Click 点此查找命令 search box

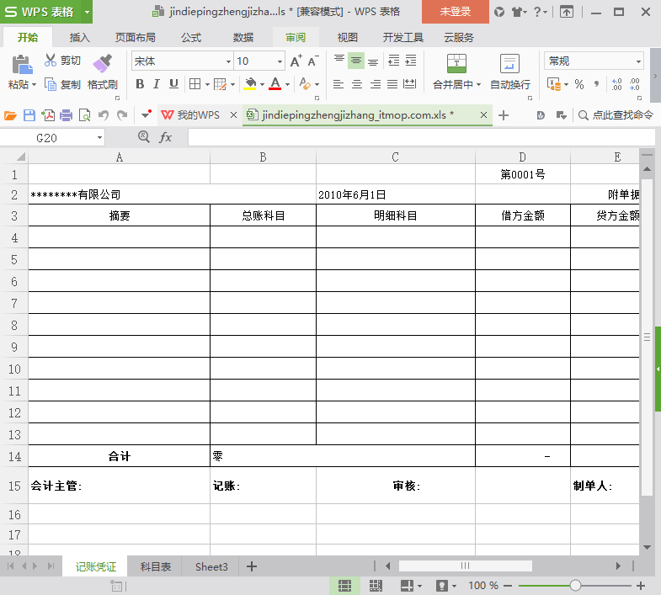coord(616,115)
